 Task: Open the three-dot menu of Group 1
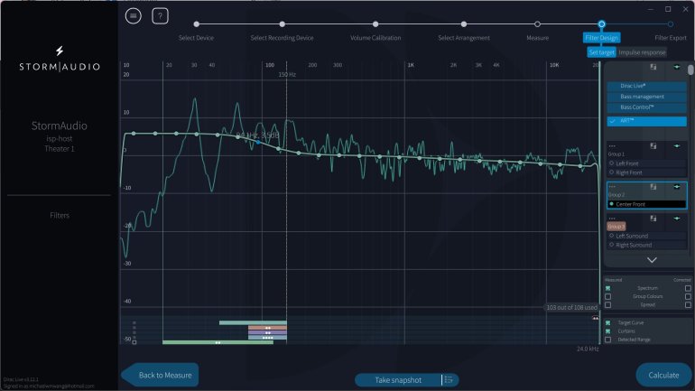(x=612, y=145)
